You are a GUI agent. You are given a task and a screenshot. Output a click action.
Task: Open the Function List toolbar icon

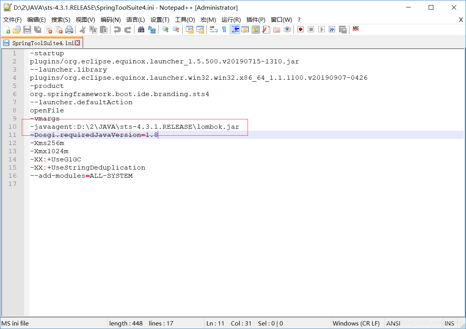[x=266, y=30]
